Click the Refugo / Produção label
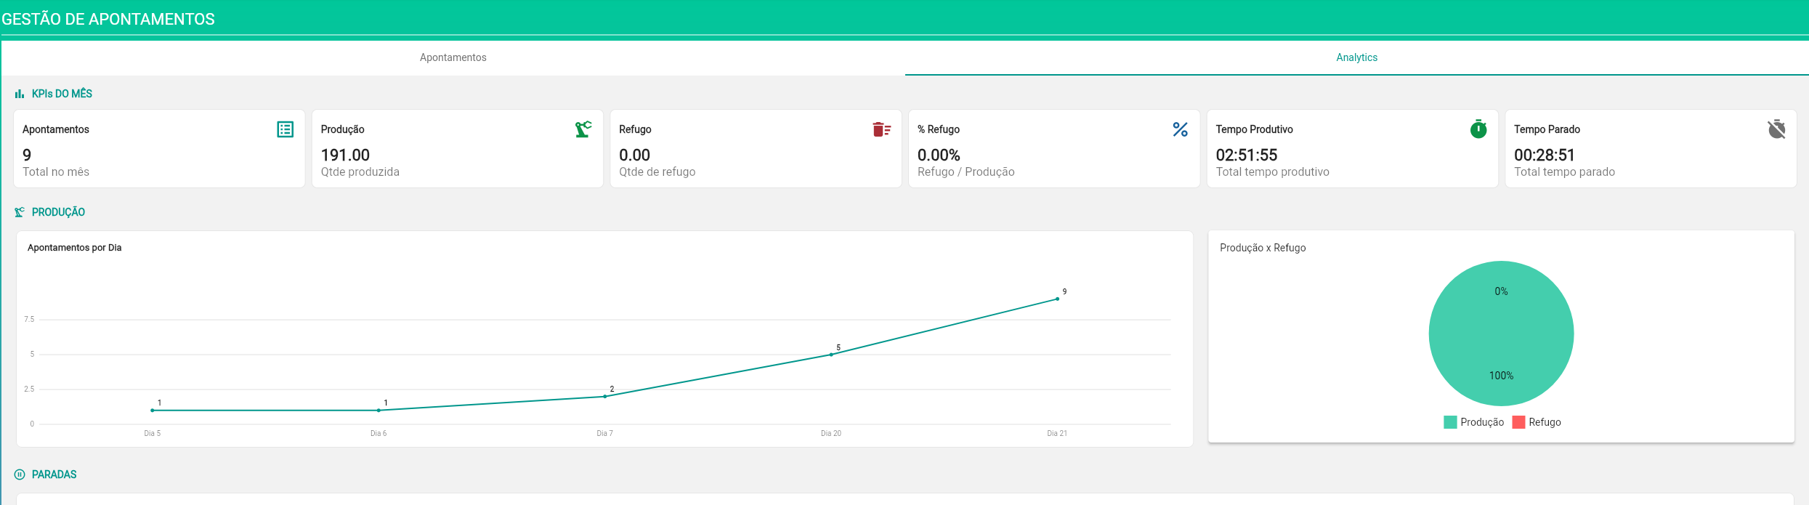This screenshot has width=1809, height=505. tap(966, 172)
